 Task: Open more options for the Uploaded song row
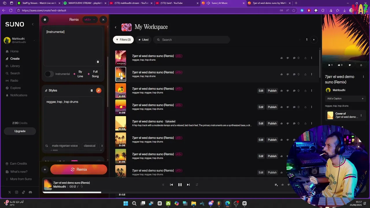point(311,123)
